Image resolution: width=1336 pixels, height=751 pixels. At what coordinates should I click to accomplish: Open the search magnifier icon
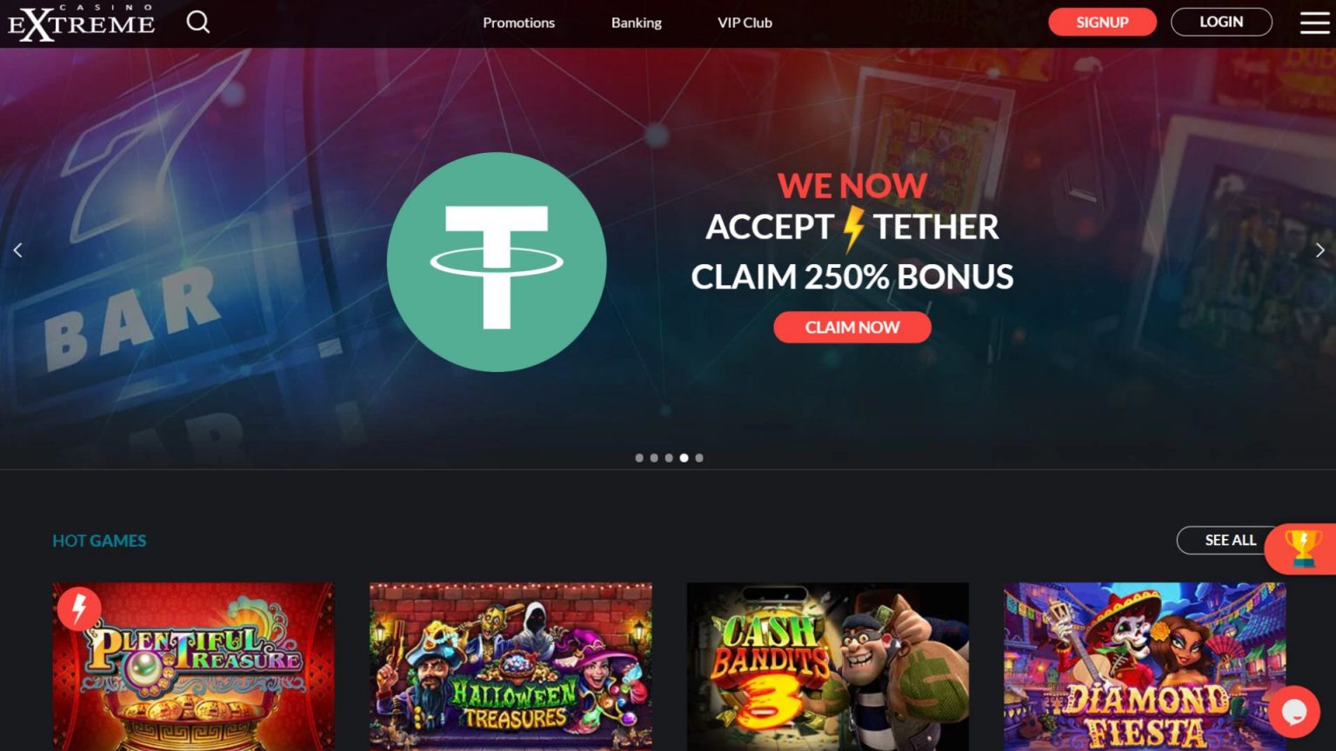pyautogui.click(x=198, y=22)
